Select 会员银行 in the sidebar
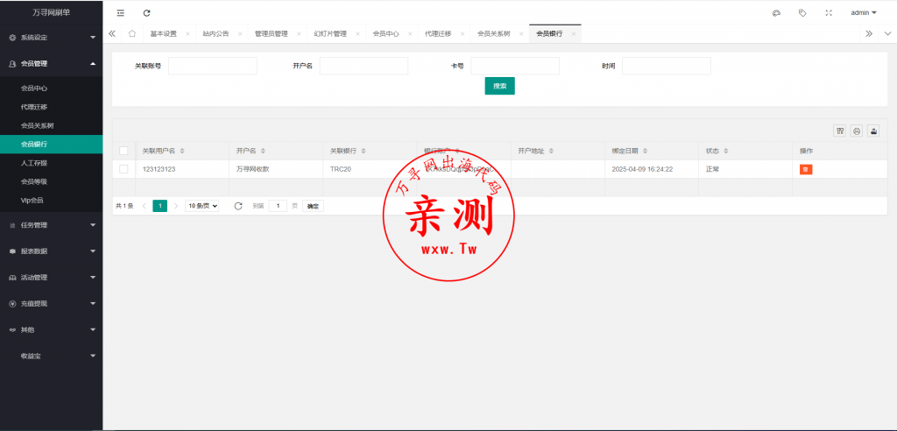This screenshot has height=431, width=897. pos(52,145)
